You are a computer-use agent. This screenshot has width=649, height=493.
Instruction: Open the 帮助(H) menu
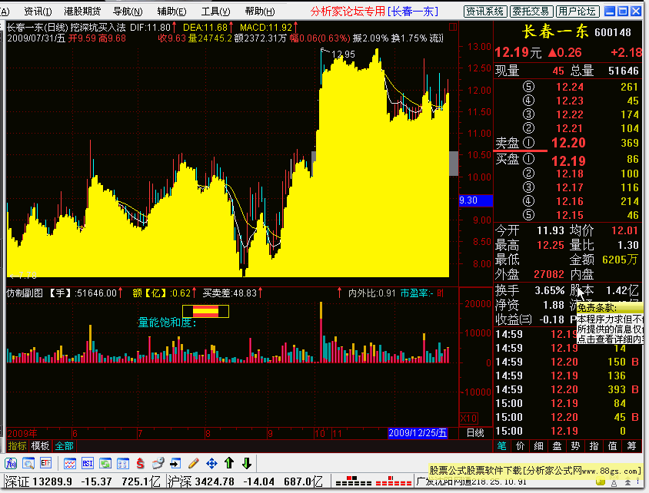[259, 12]
